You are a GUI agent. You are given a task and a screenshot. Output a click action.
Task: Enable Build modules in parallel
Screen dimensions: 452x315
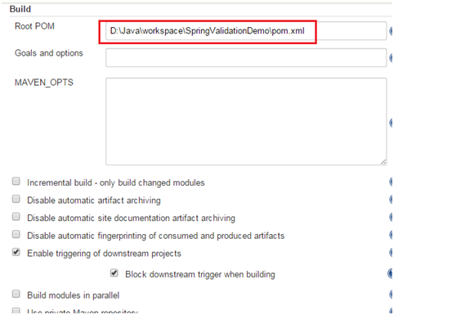click(16, 294)
